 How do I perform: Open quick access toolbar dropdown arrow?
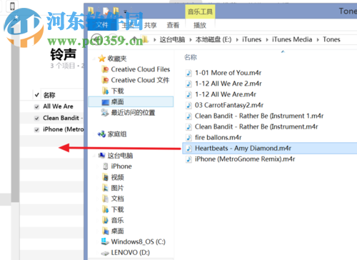(x=126, y=11)
